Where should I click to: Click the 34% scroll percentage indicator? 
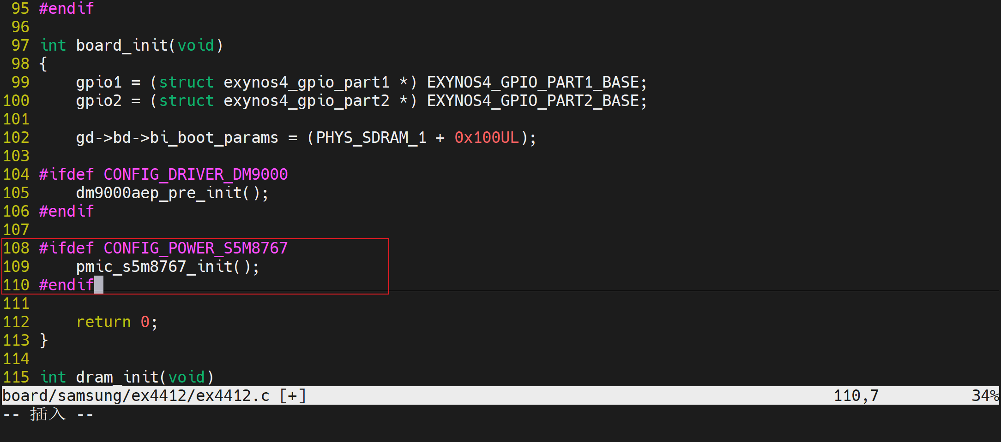pyautogui.click(x=984, y=396)
